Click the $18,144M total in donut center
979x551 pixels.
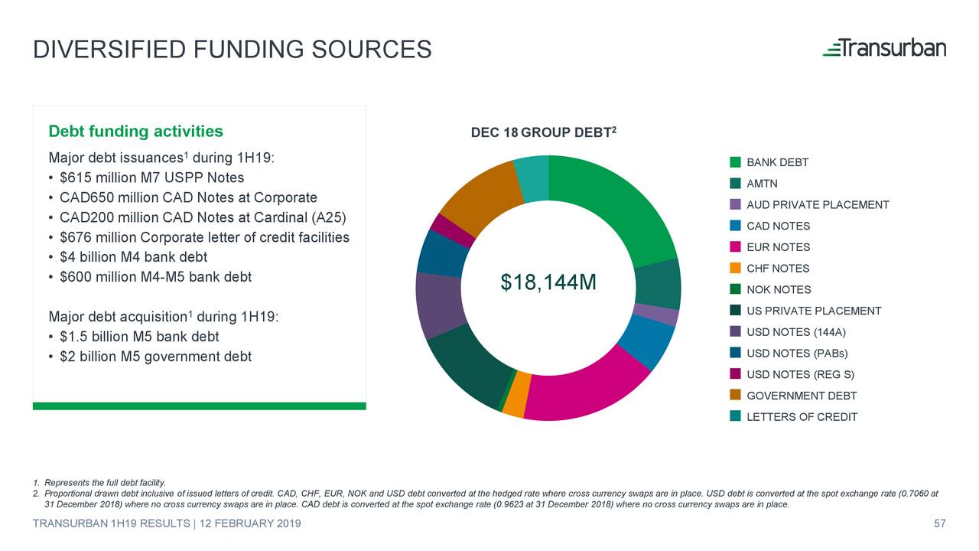[x=548, y=283]
